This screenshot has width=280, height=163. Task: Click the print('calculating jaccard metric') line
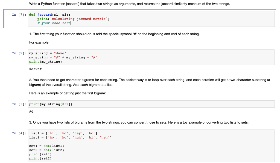click(x=73, y=19)
